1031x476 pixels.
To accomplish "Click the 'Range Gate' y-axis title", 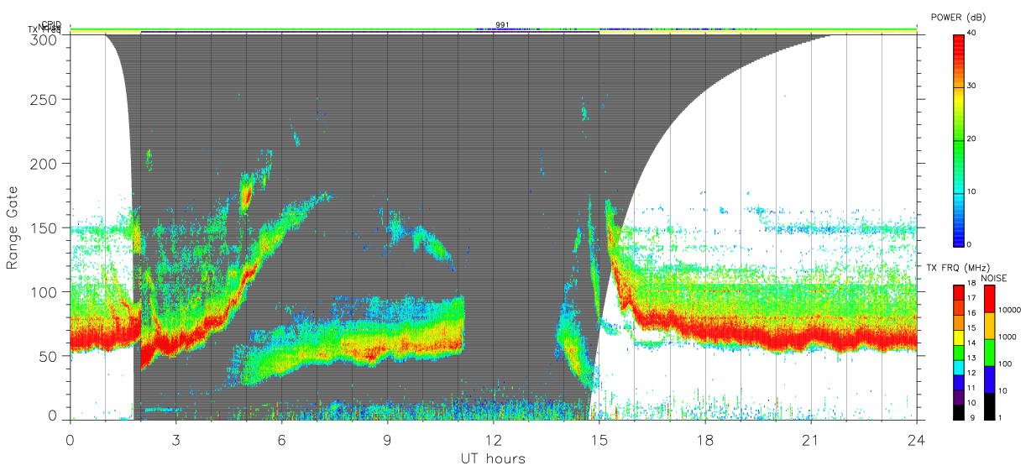I will click(x=13, y=228).
